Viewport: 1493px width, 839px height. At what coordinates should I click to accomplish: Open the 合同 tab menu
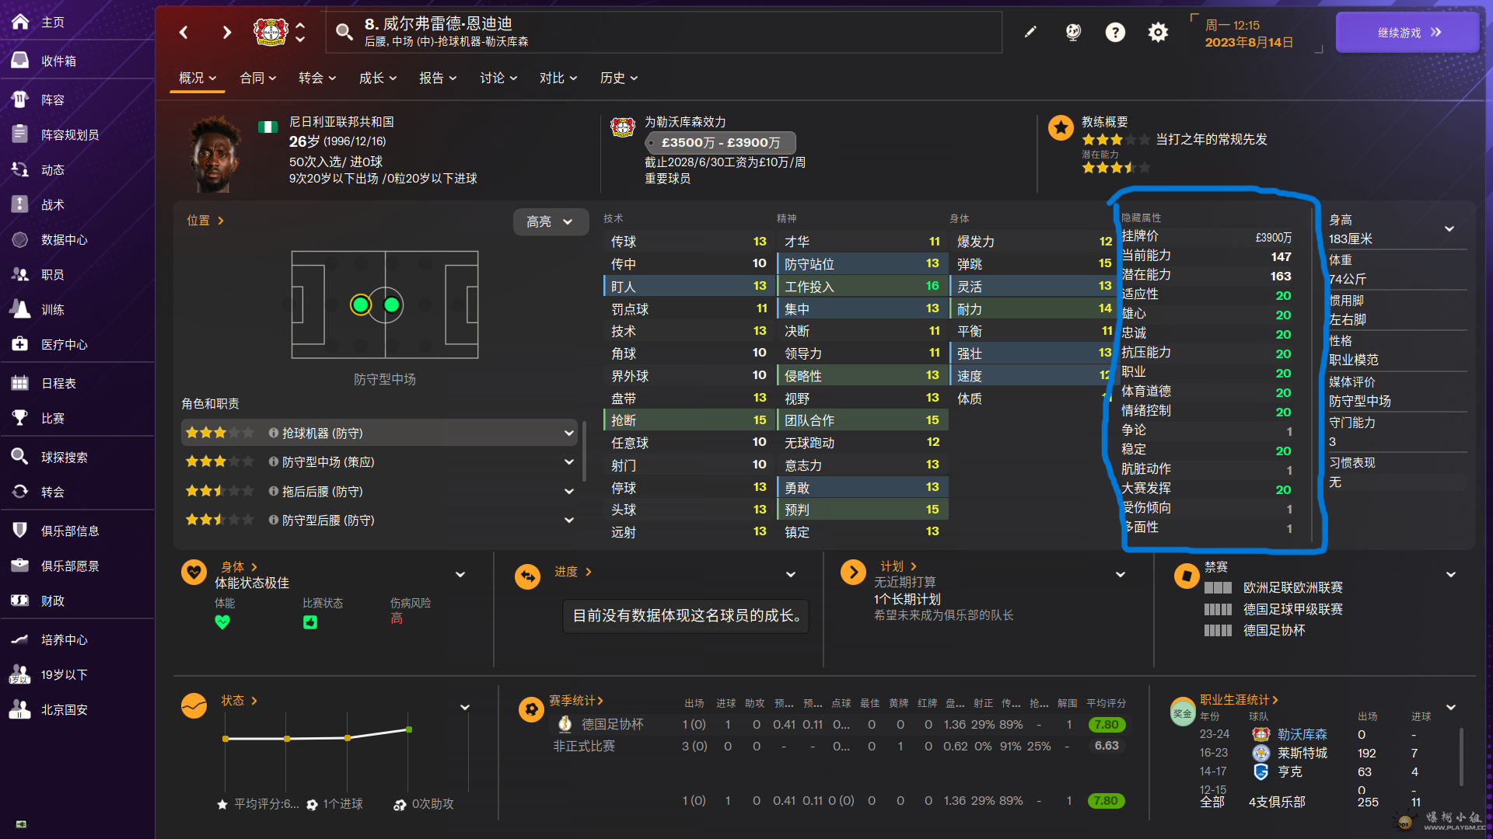coord(257,78)
